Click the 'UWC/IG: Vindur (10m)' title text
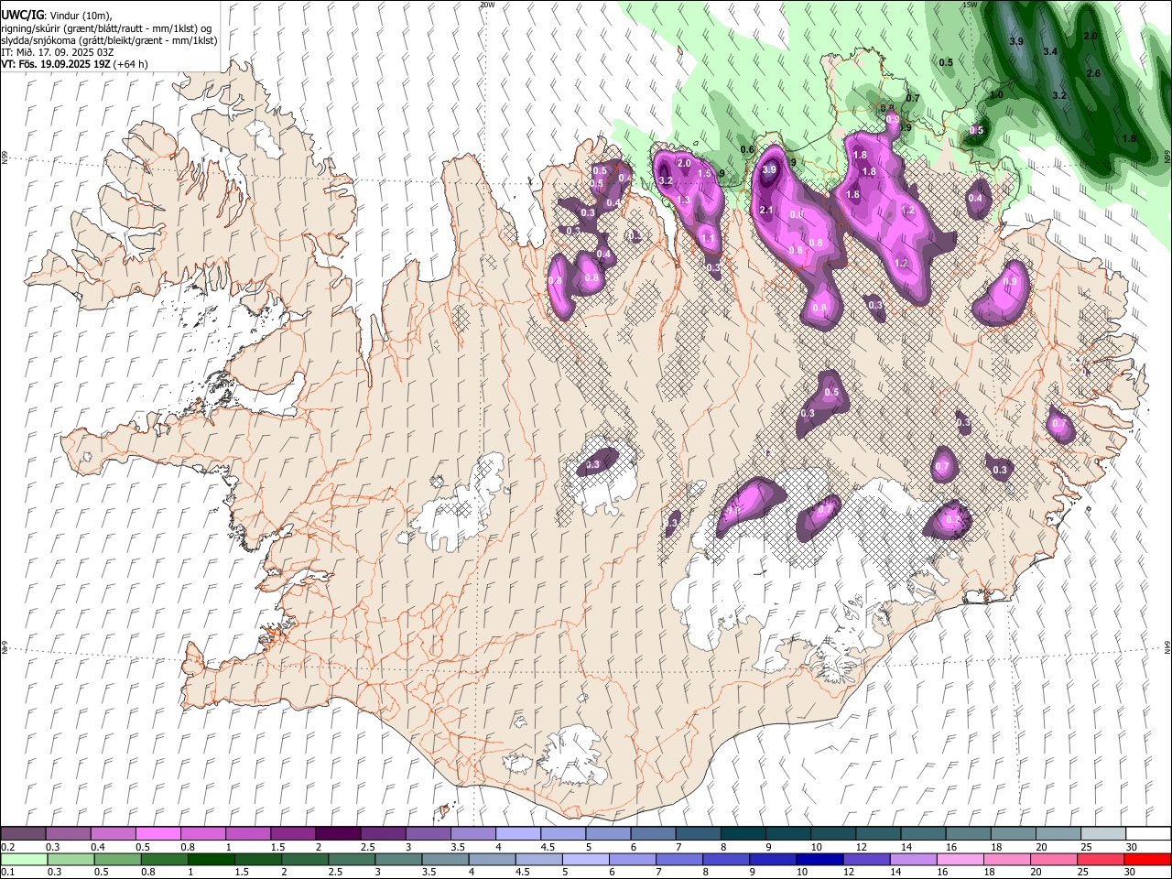This screenshot has width=1172, height=879. point(57,16)
